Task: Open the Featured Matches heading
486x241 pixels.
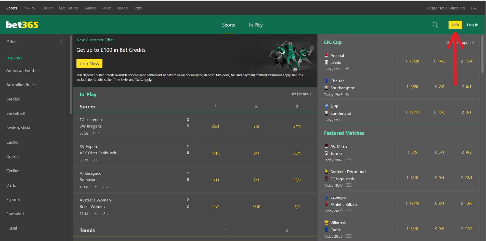Action: tap(344, 133)
